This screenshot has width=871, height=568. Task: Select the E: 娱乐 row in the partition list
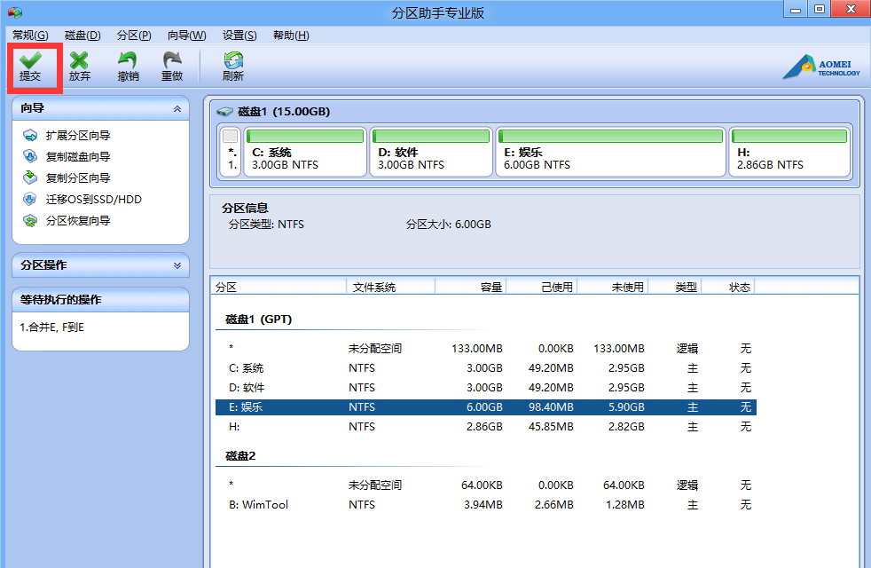pos(486,406)
